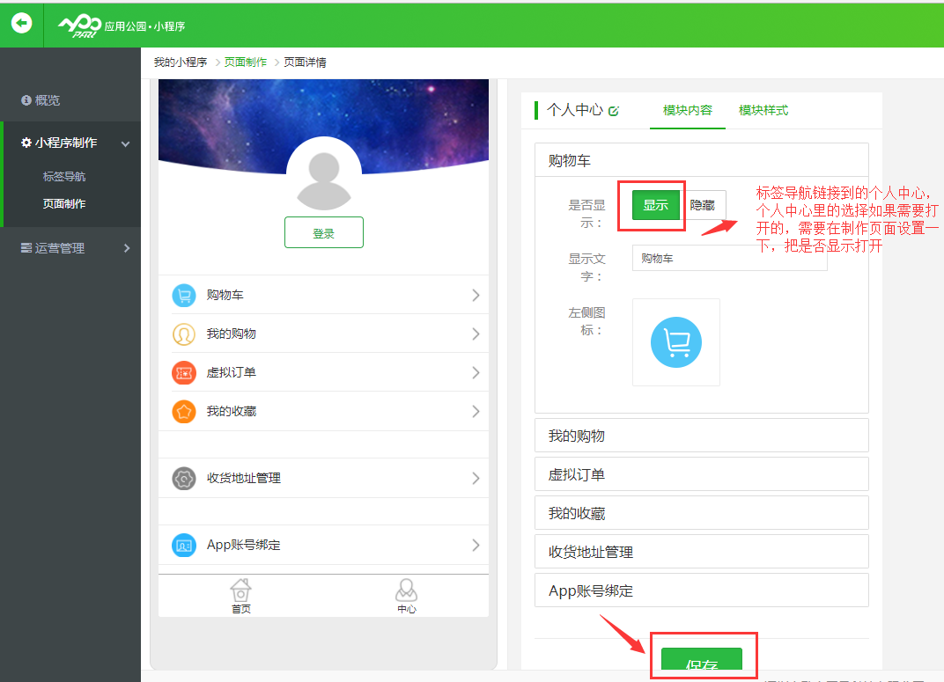Click the green 保存 button
This screenshot has height=682, width=944.
[701, 663]
